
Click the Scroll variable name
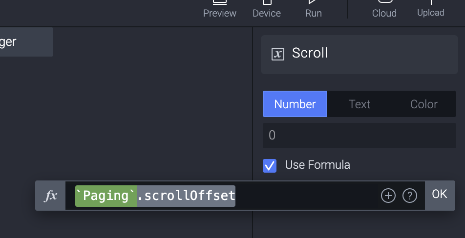[310, 53]
